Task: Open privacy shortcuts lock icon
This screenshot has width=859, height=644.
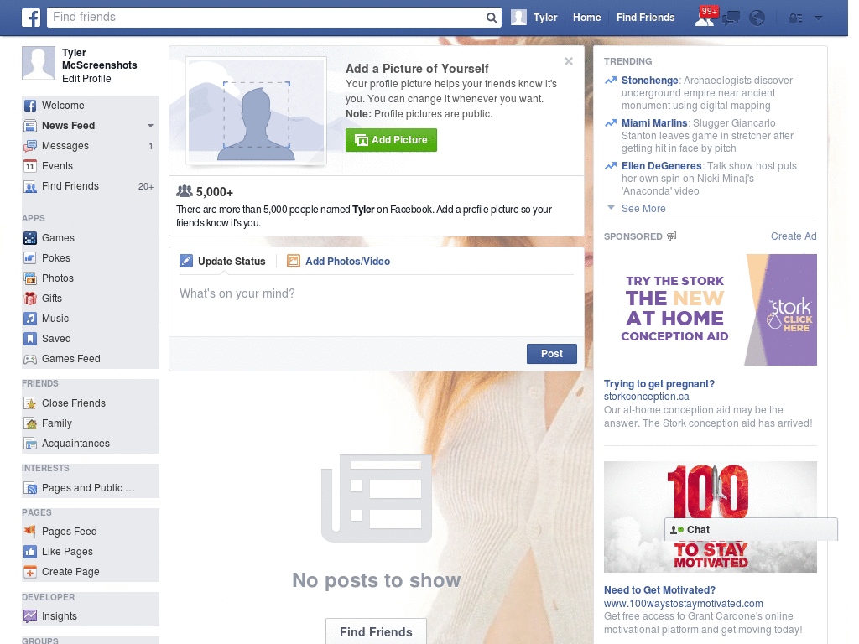Action: click(x=795, y=18)
